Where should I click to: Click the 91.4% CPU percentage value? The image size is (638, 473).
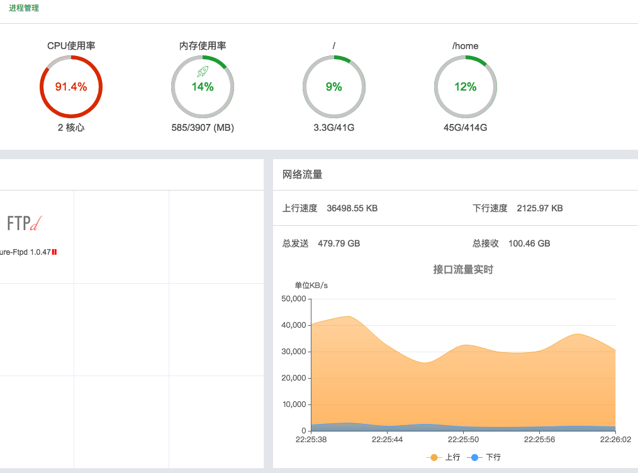tap(70, 87)
